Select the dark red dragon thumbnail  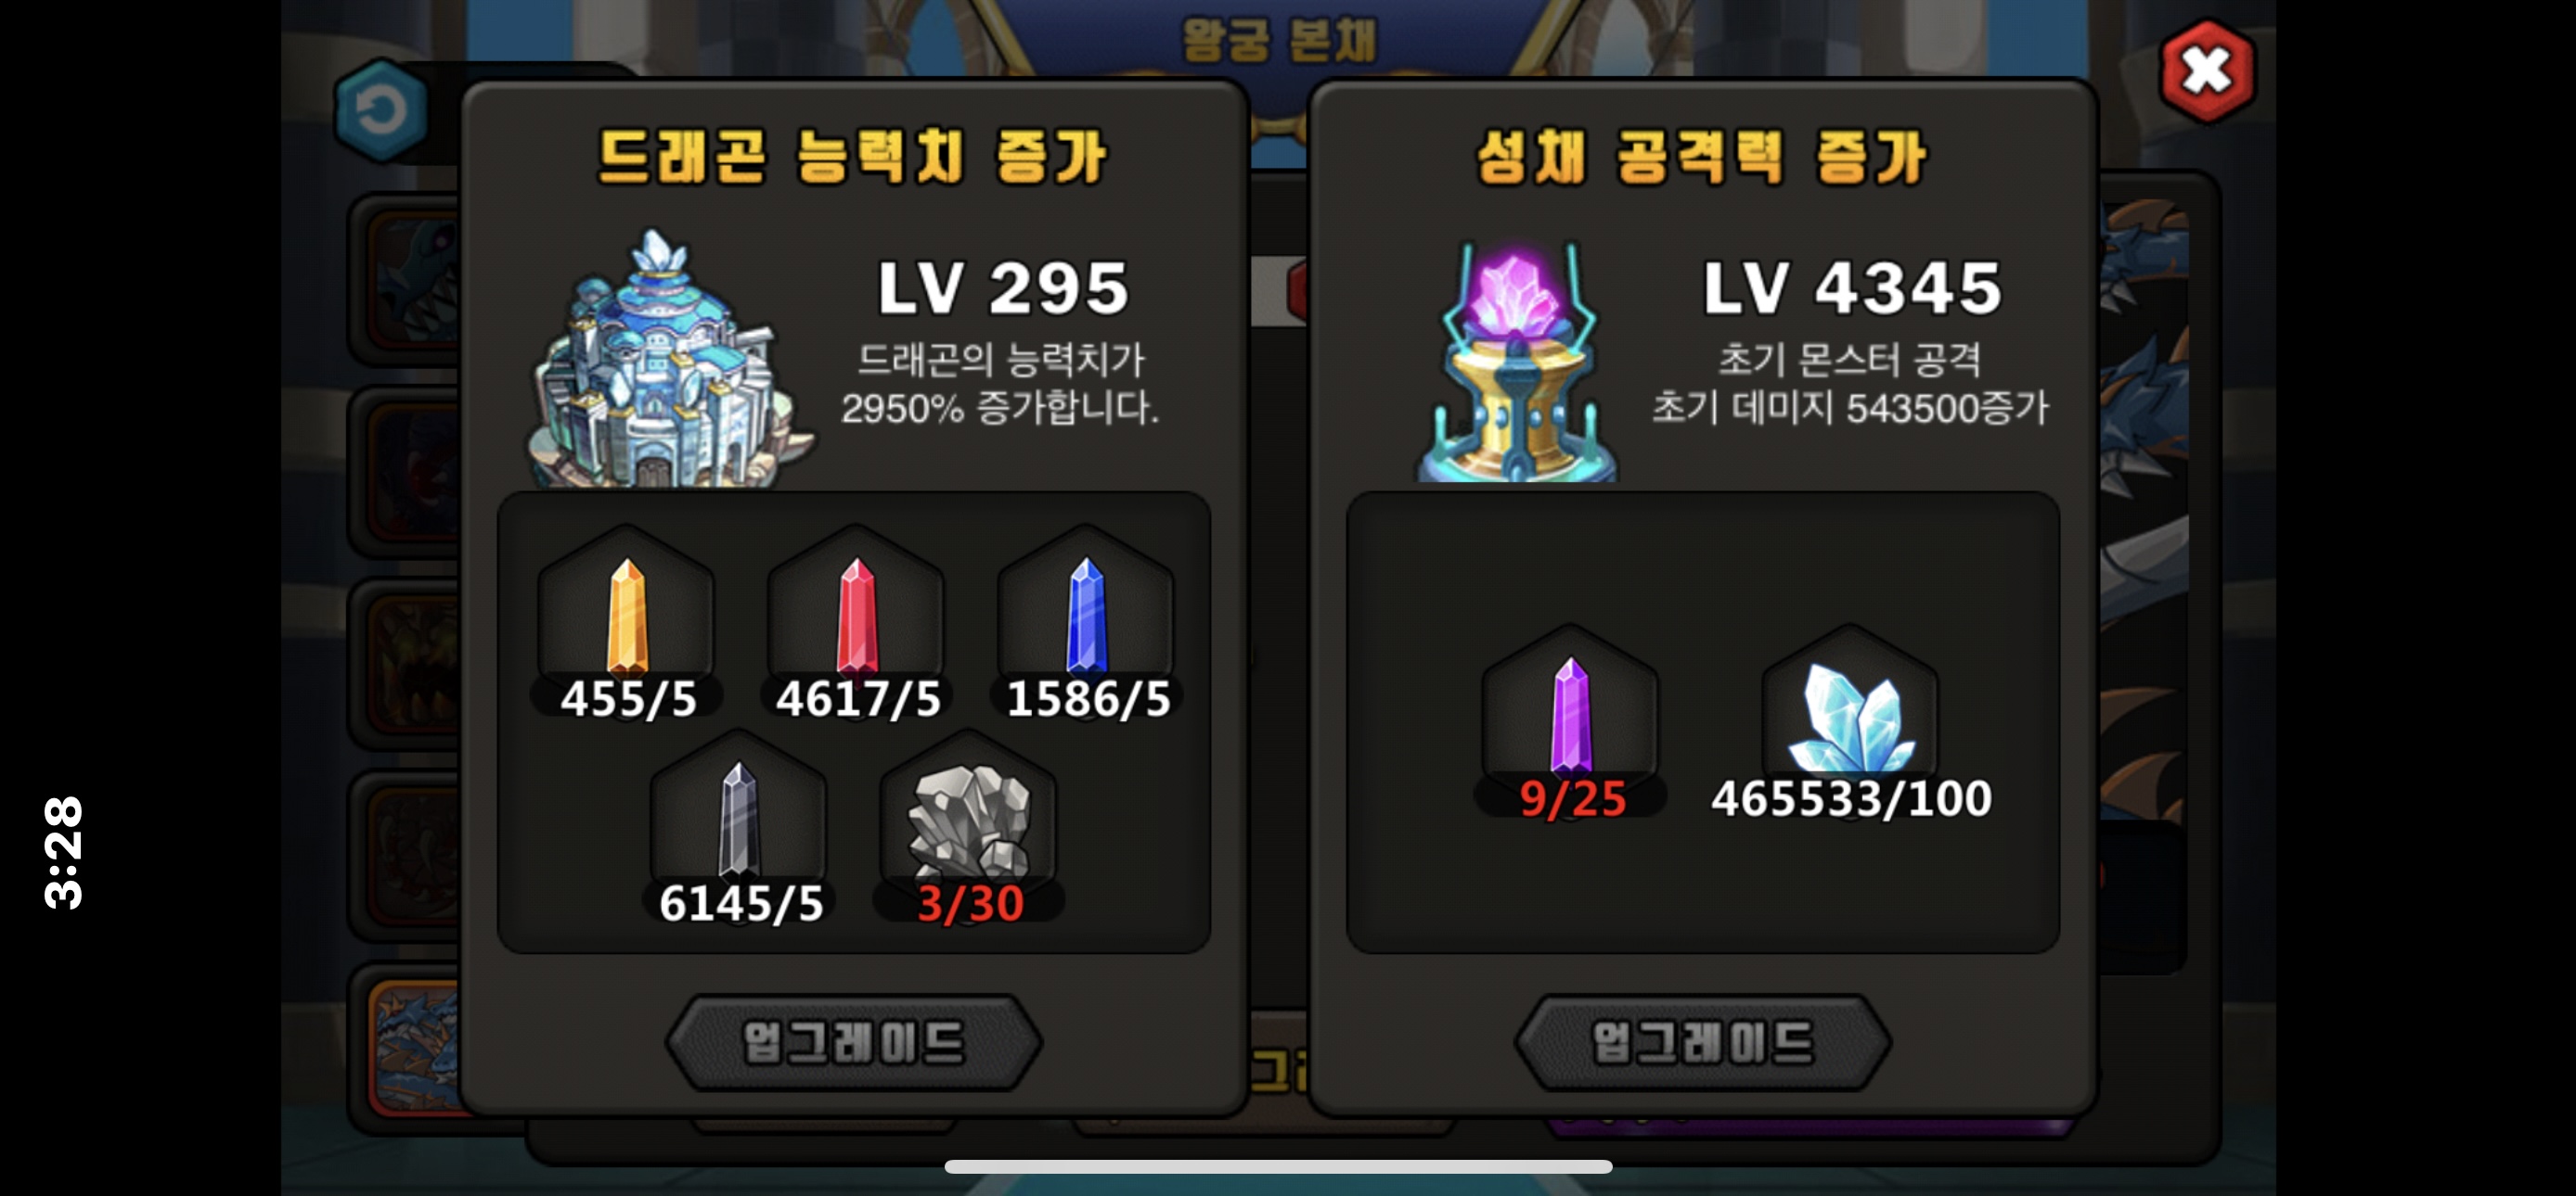click(410, 472)
